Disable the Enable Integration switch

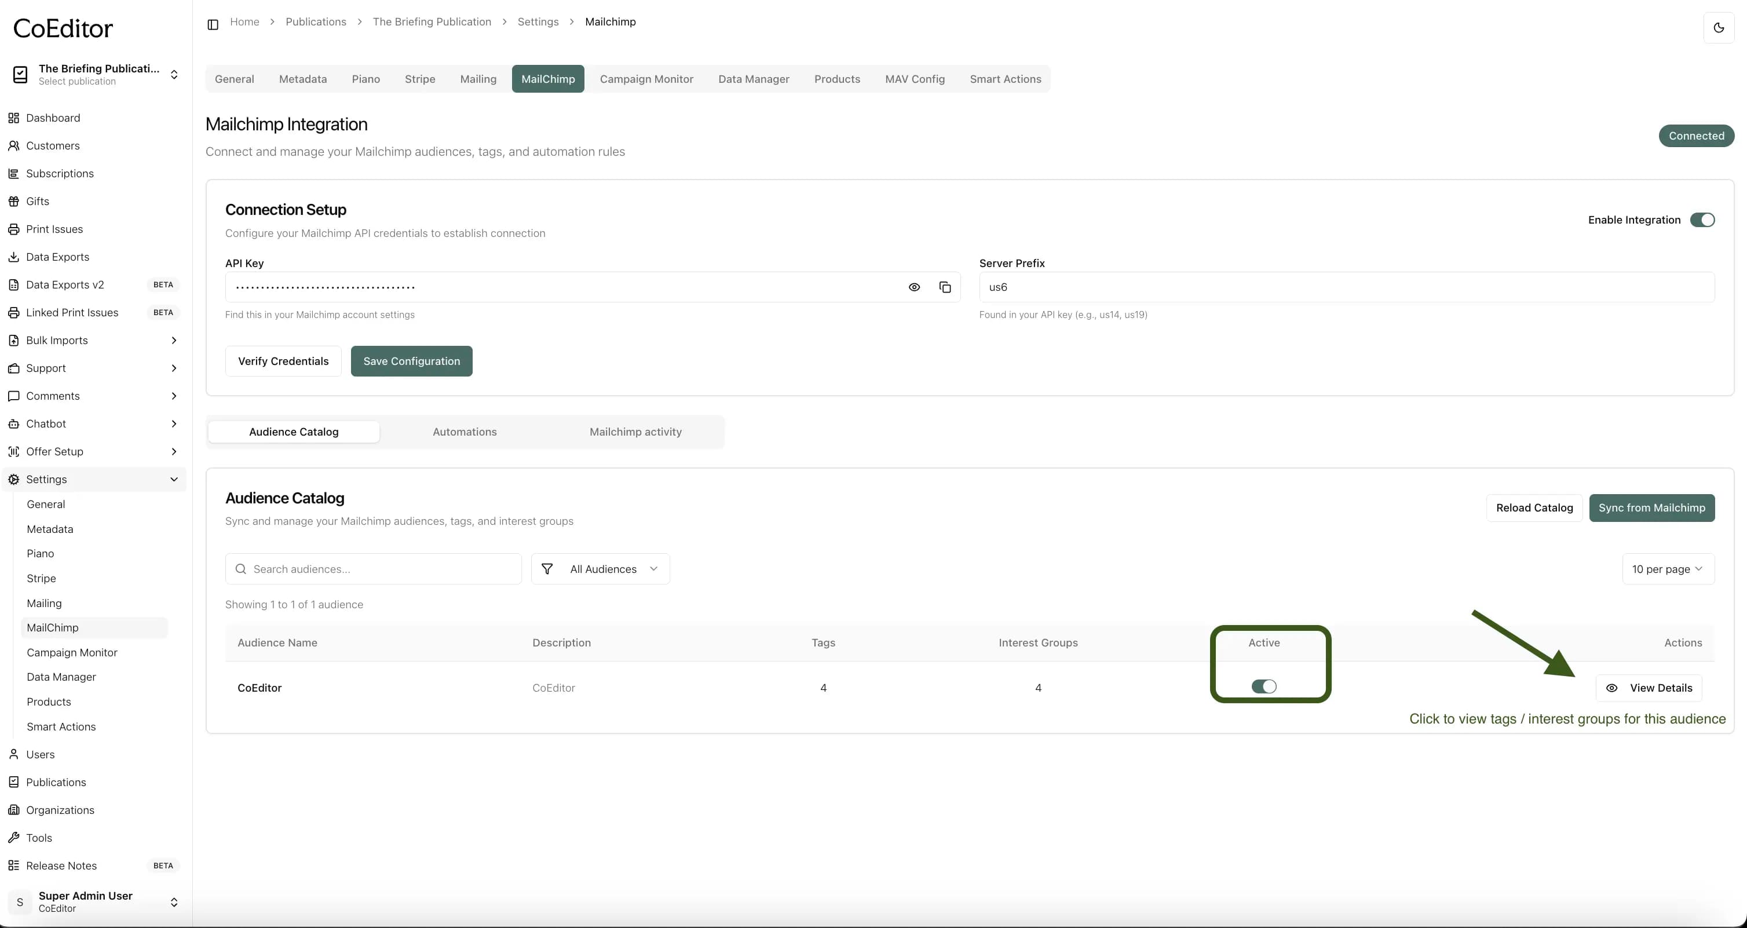click(1702, 220)
